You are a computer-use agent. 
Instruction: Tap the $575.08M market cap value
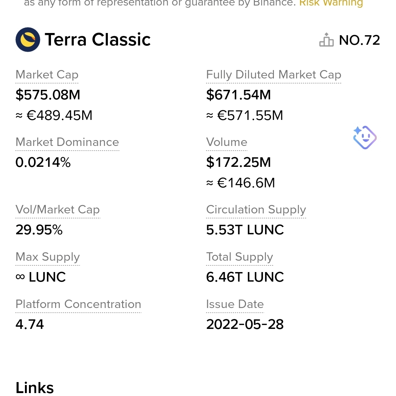[48, 95]
